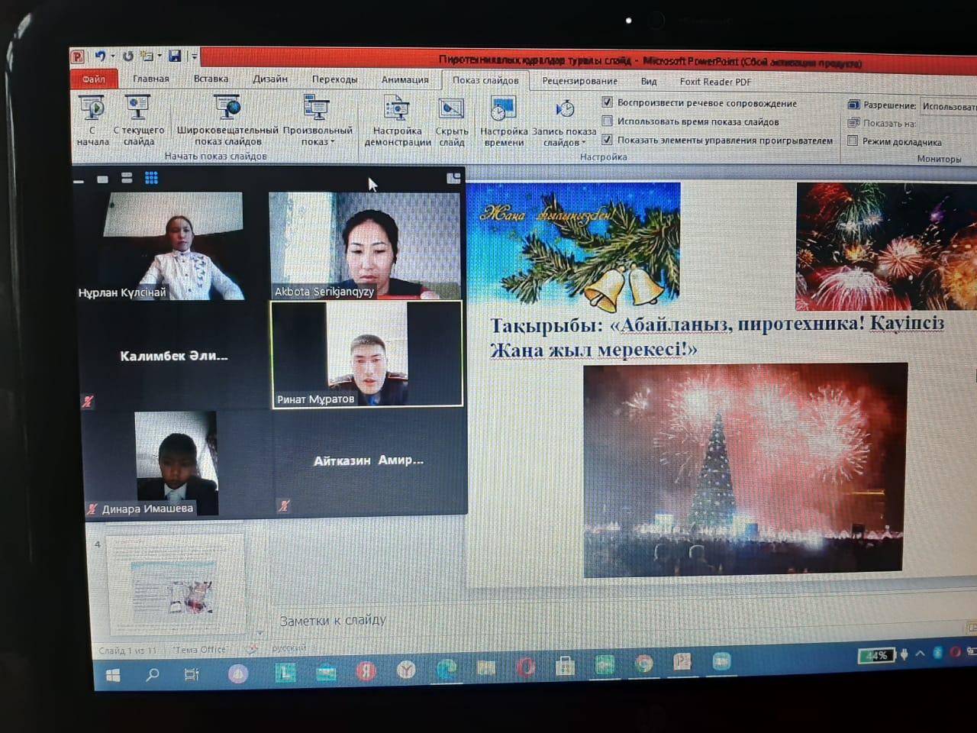The width and height of the screenshot is (977, 733).
Task: Open the Разрешение resolution combo box
Action: 947,106
